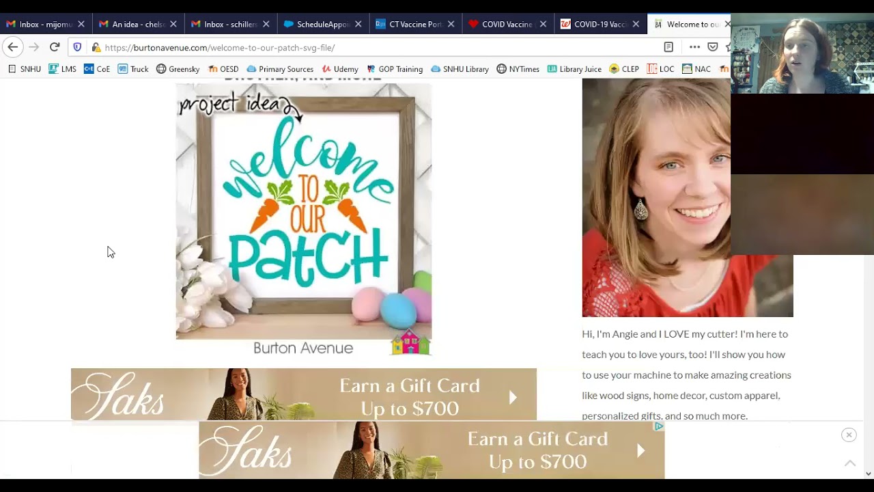Close the An idea - chels tab
Screen dimensions: 874x492
click(173, 24)
